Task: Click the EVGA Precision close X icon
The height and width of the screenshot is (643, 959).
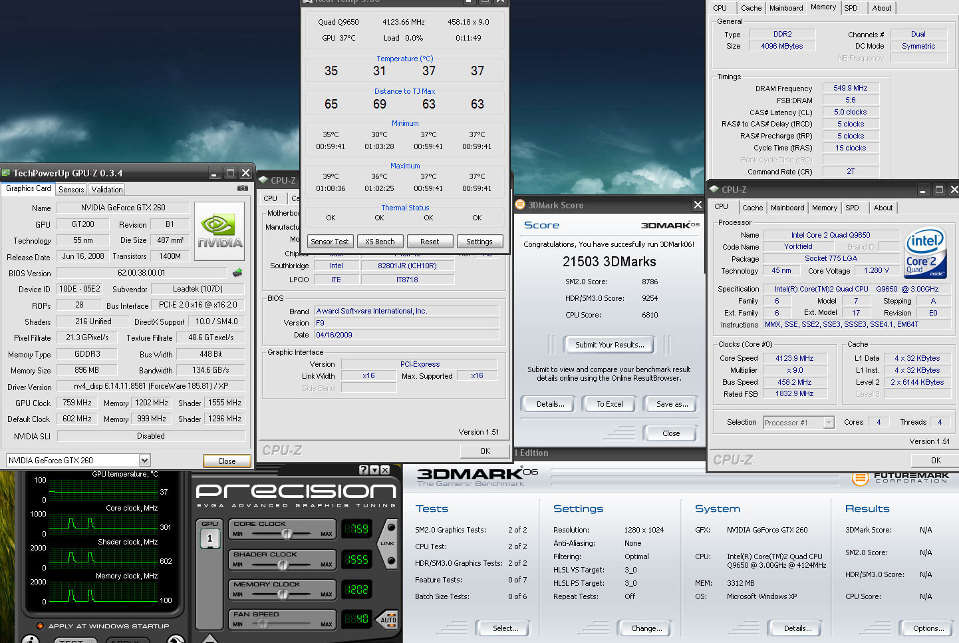Action: coord(385,470)
